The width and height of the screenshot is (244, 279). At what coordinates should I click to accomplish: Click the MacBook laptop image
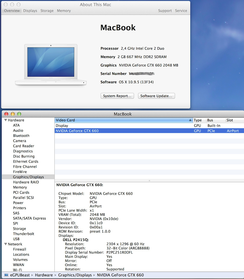coord(51,65)
